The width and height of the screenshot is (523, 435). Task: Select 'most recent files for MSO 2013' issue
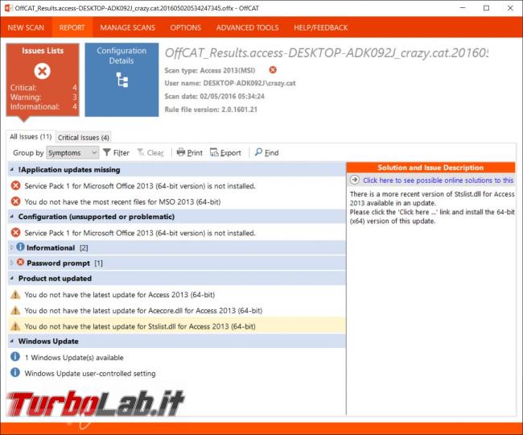tap(177, 201)
